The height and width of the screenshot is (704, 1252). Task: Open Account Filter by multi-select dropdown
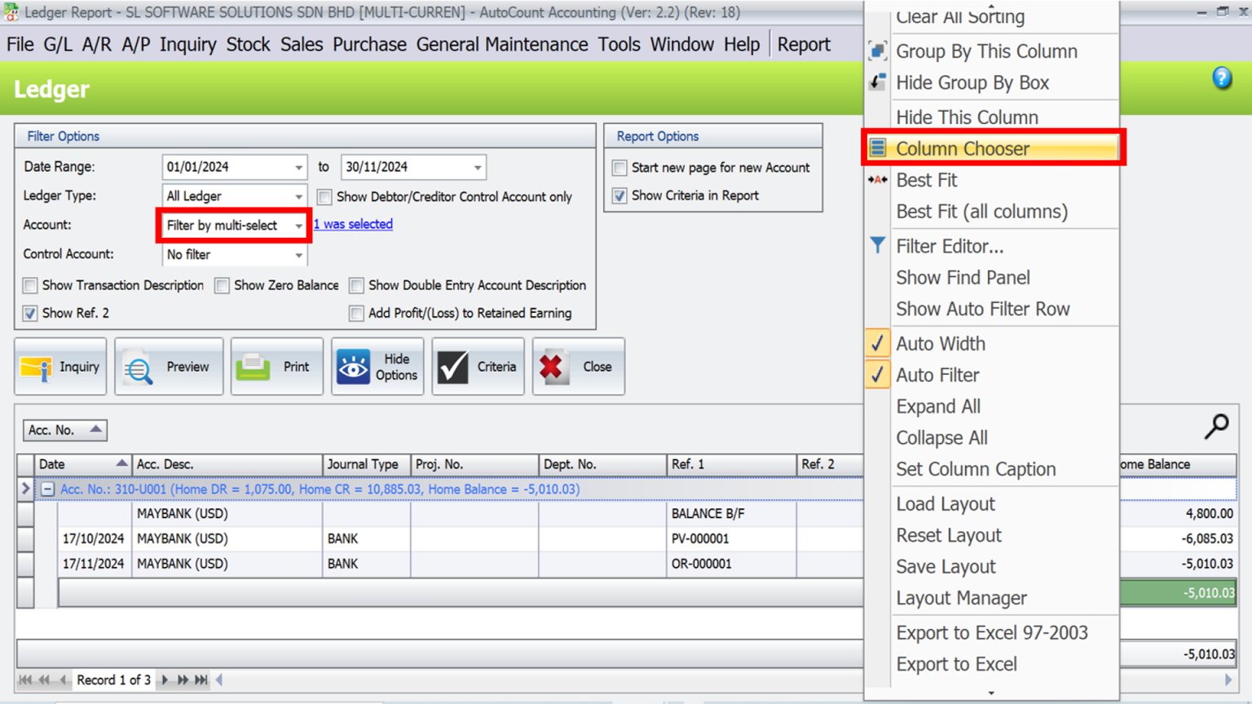(298, 226)
